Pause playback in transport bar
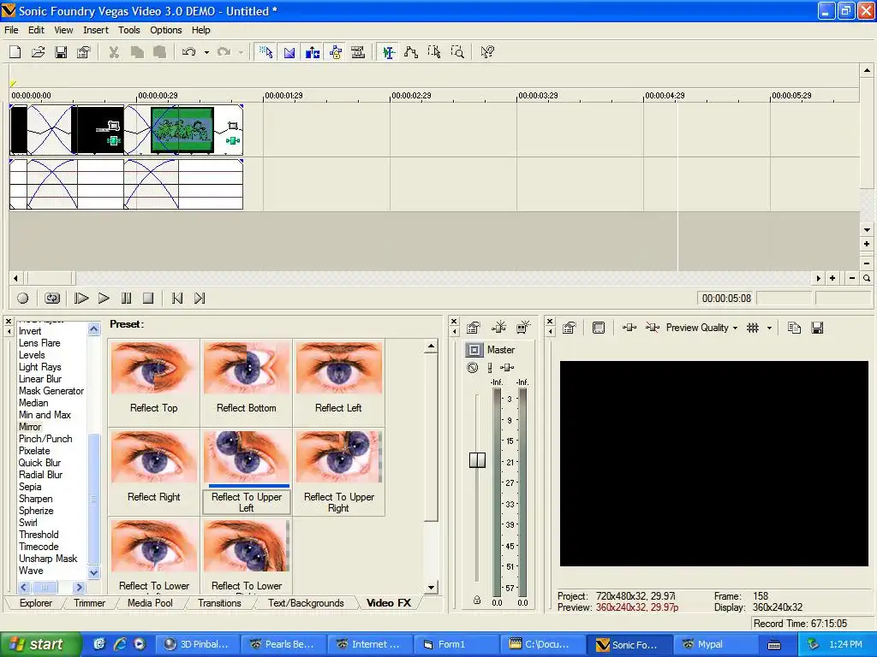Viewport: 877px width, 657px height. (x=127, y=299)
